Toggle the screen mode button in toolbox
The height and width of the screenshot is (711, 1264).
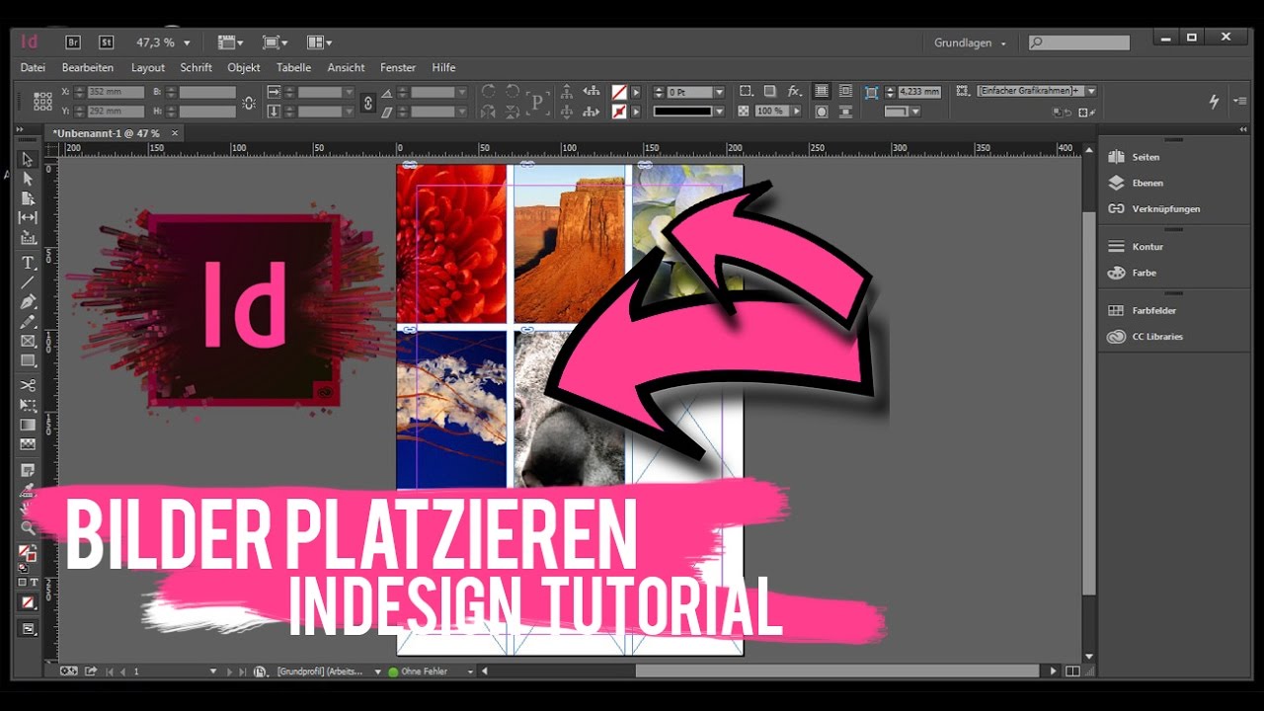(28, 629)
